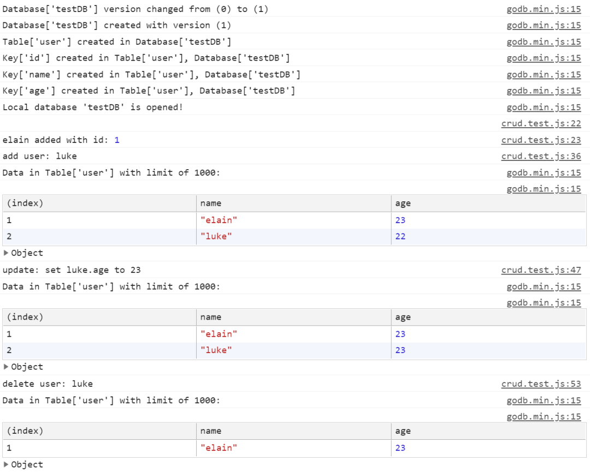The width and height of the screenshot is (590, 472).
Task: Sort the first table by its age column header
Action: tap(403, 204)
